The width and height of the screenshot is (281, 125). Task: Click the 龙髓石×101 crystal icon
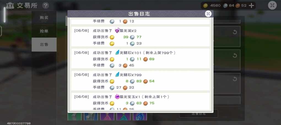pyautogui.click(x=117, y=53)
